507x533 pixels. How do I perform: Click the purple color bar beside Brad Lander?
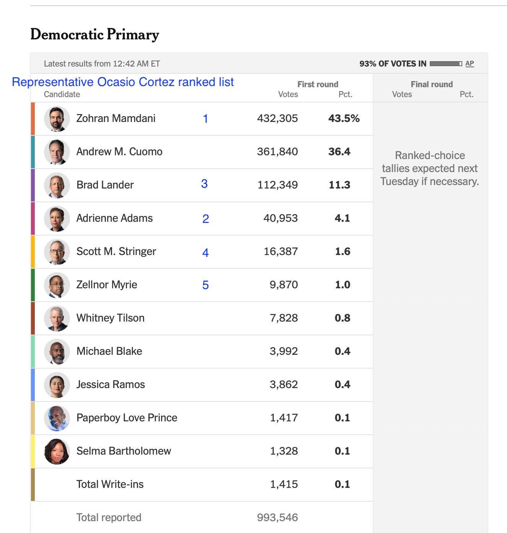pos(33,185)
